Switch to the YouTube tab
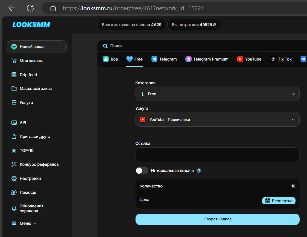The image size is (307, 237). pos(249,59)
